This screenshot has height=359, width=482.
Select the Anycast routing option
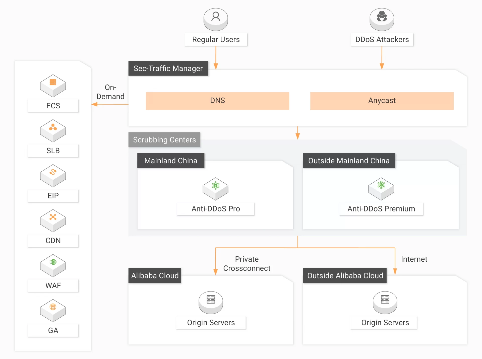click(382, 101)
